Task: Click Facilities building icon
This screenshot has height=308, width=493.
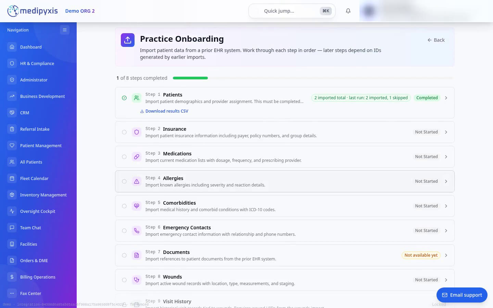Action: coord(12,244)
